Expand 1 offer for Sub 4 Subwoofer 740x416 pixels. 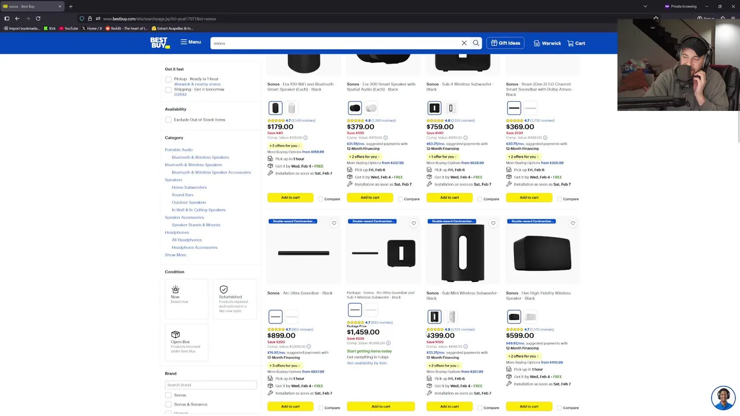(443, 157)
